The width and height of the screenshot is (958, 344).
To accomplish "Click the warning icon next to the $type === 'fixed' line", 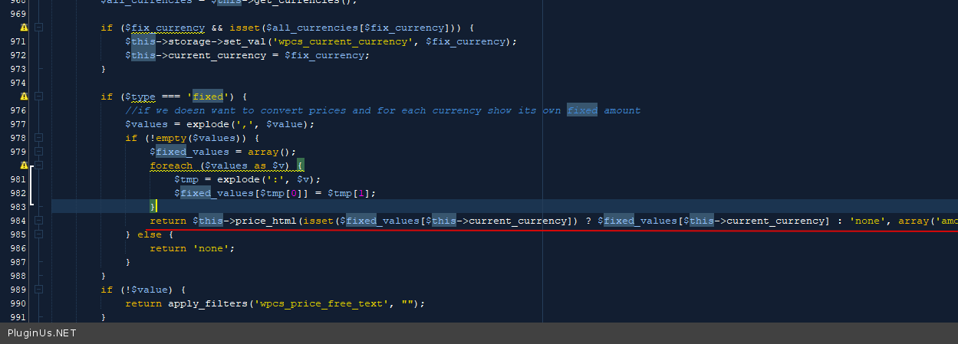I will pyautogui.click(x=24, y=97).
